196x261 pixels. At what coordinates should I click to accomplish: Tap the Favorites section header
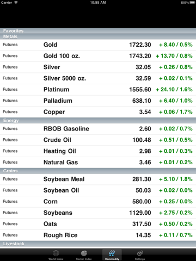(x=98, y=31)
